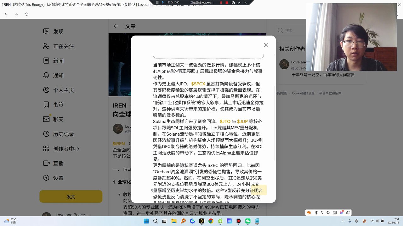The image size is (403, 226).
Task: Click the Sogou input tray icon
Action: [x=364, y=221]
